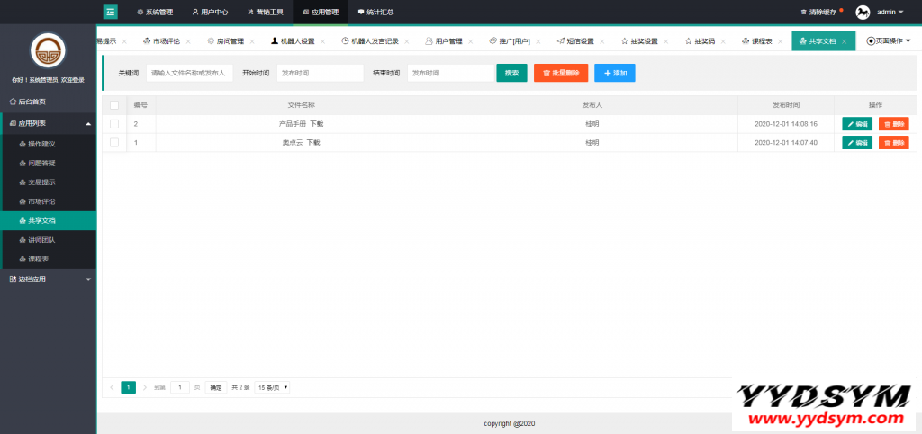Close the 共享文档 tab with its X
This screenshot has width=922, height=434.
(844, 41)
